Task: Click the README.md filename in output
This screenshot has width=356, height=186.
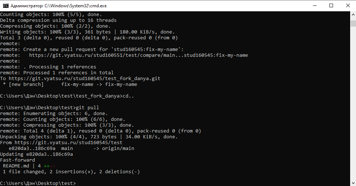Action: 16,166
